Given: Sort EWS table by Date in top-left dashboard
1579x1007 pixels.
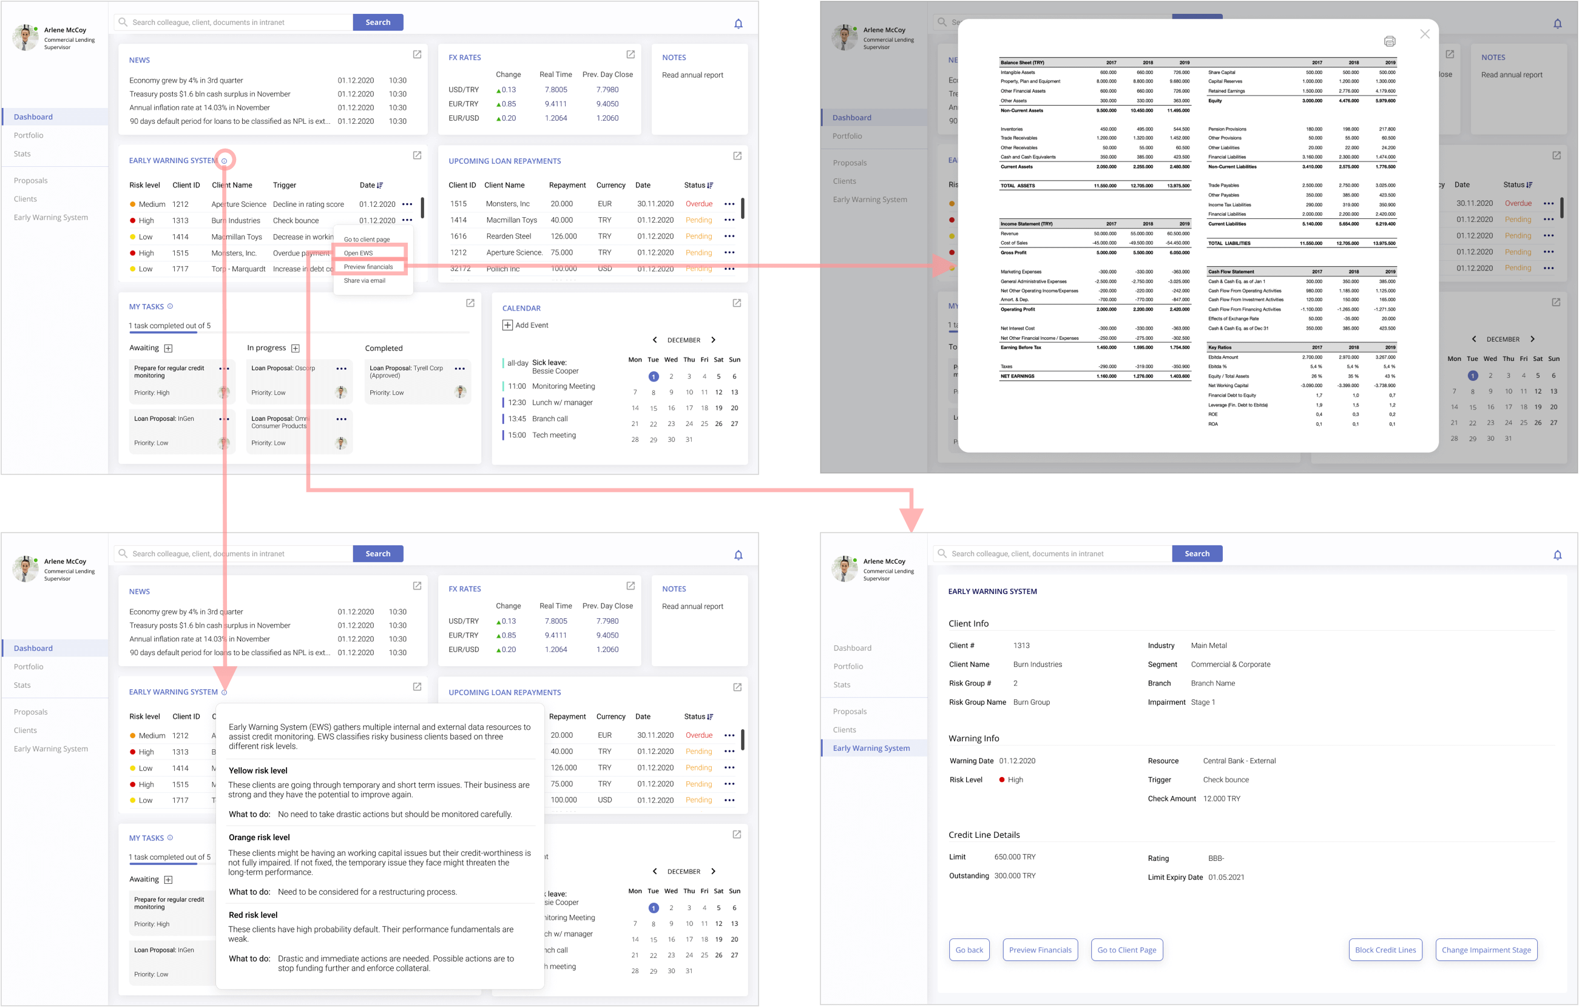Looking at the screenshot, I should click(x=380, y=186).
